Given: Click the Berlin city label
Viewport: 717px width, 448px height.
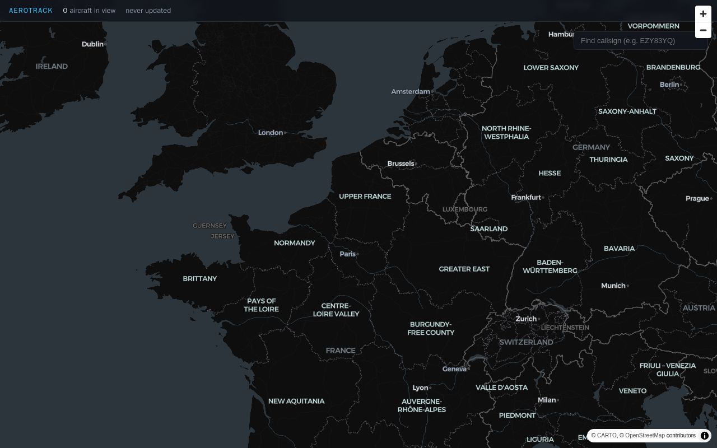Looking at the screenshot, I should pyautogui.click(x=669, y=85).
